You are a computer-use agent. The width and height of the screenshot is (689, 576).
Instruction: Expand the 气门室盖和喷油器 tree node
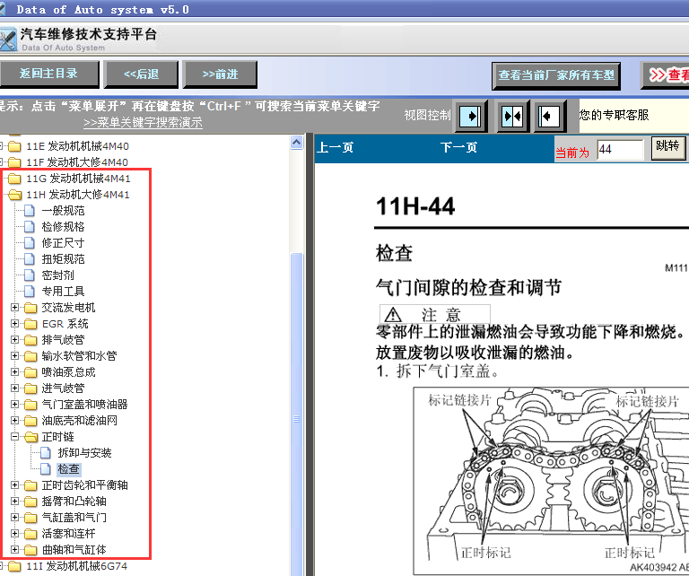(14, 405)
